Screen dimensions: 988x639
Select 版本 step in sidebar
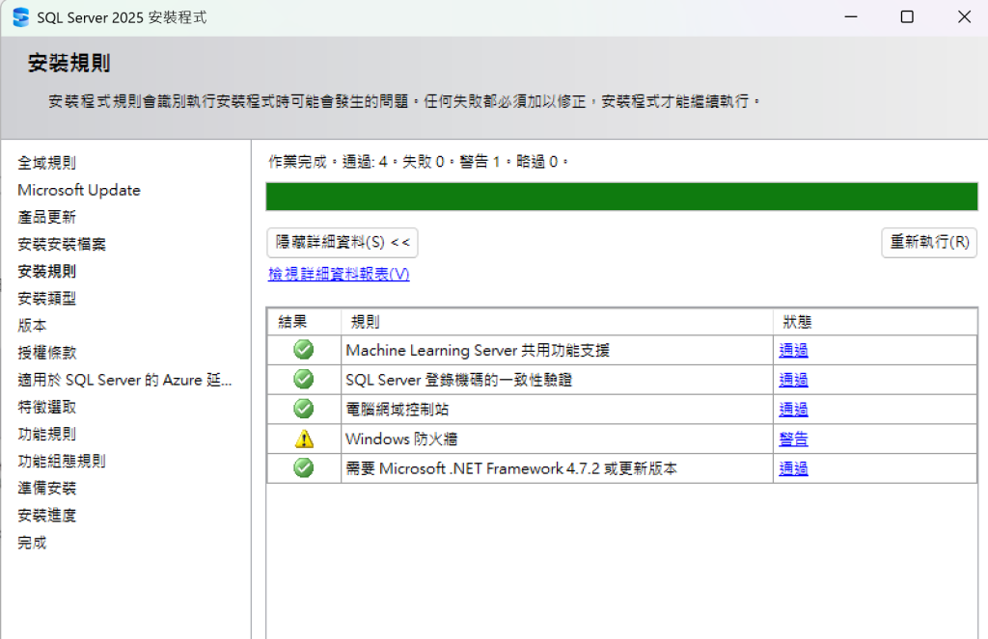(32, 326)
